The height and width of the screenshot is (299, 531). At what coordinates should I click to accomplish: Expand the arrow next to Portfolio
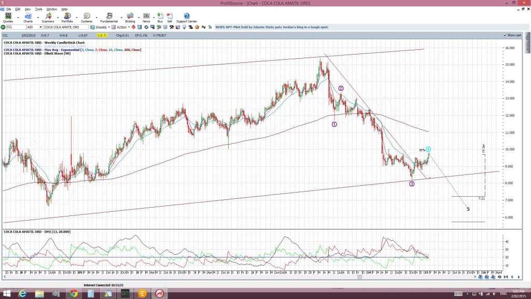coord(77,17)
